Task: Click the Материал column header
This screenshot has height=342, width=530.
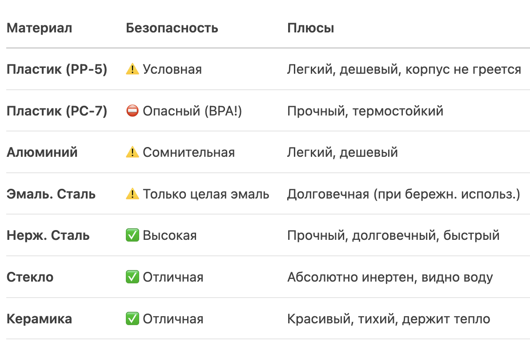Action: click(39, 28)
